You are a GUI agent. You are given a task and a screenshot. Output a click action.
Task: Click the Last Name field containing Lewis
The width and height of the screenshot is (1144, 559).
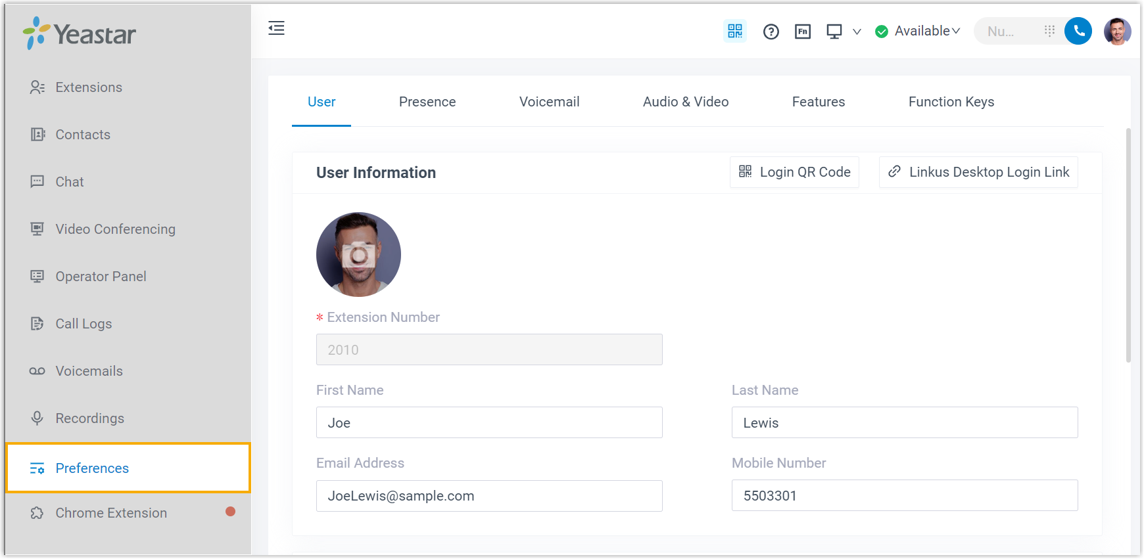pyautogui.click(x=905, y=422)
